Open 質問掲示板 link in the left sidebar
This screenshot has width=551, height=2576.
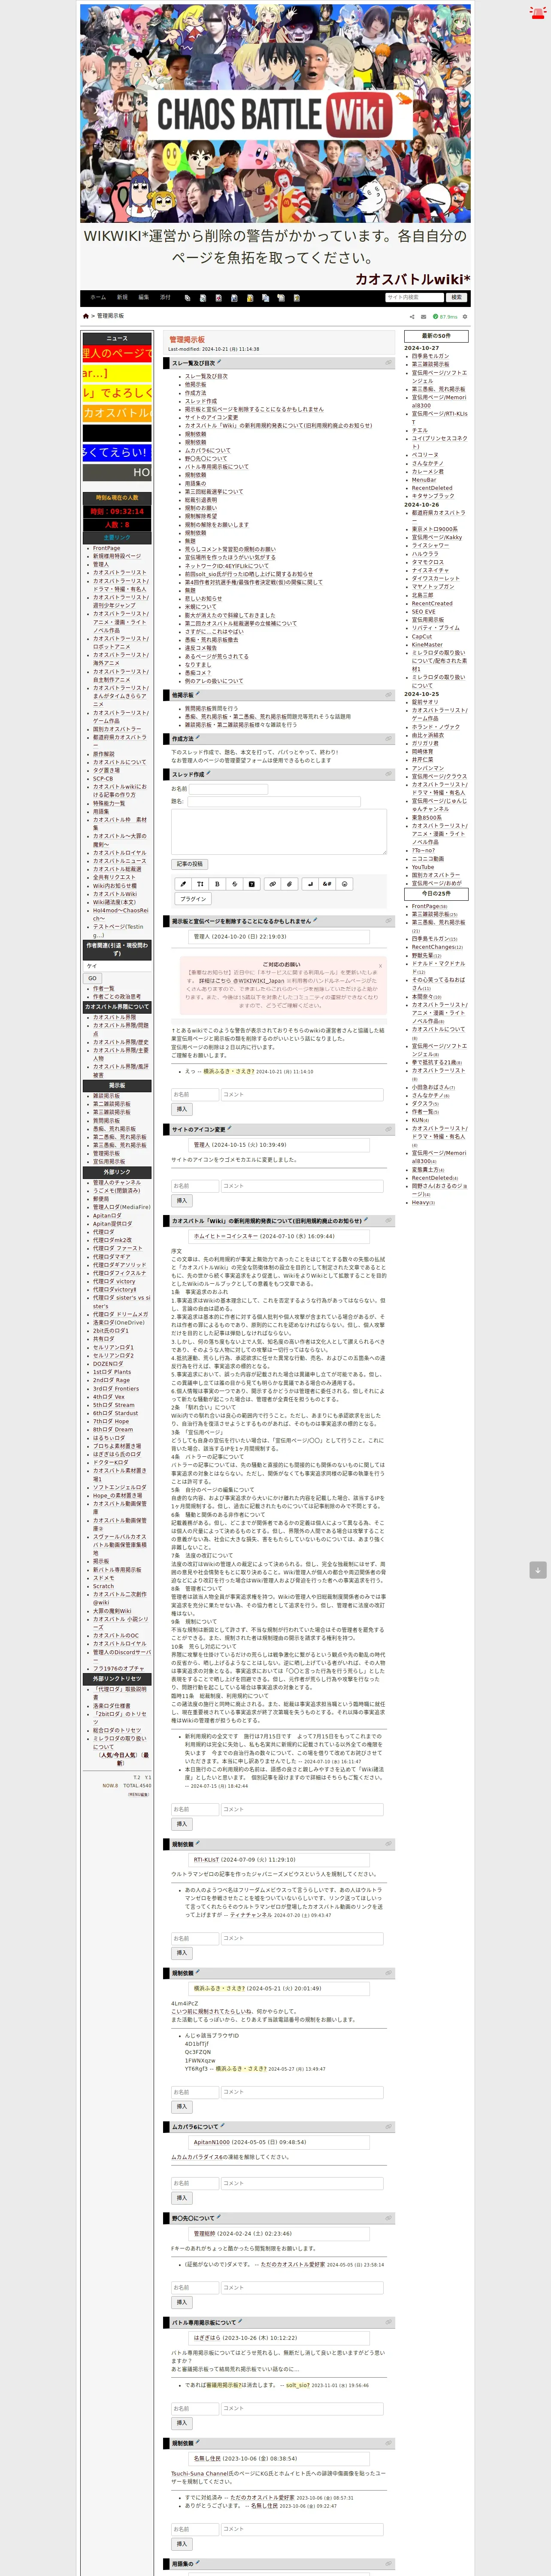coord(106,1121)
